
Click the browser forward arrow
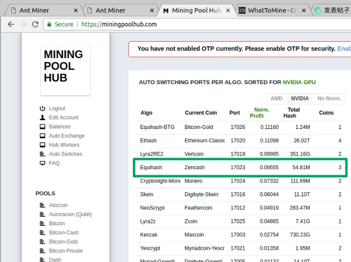[x=23, y=24]
